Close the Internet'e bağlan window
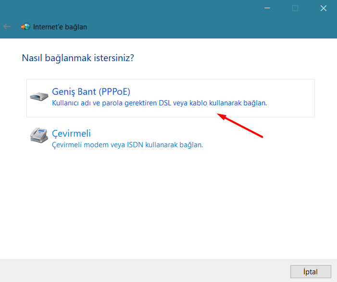 click(323, 8)
